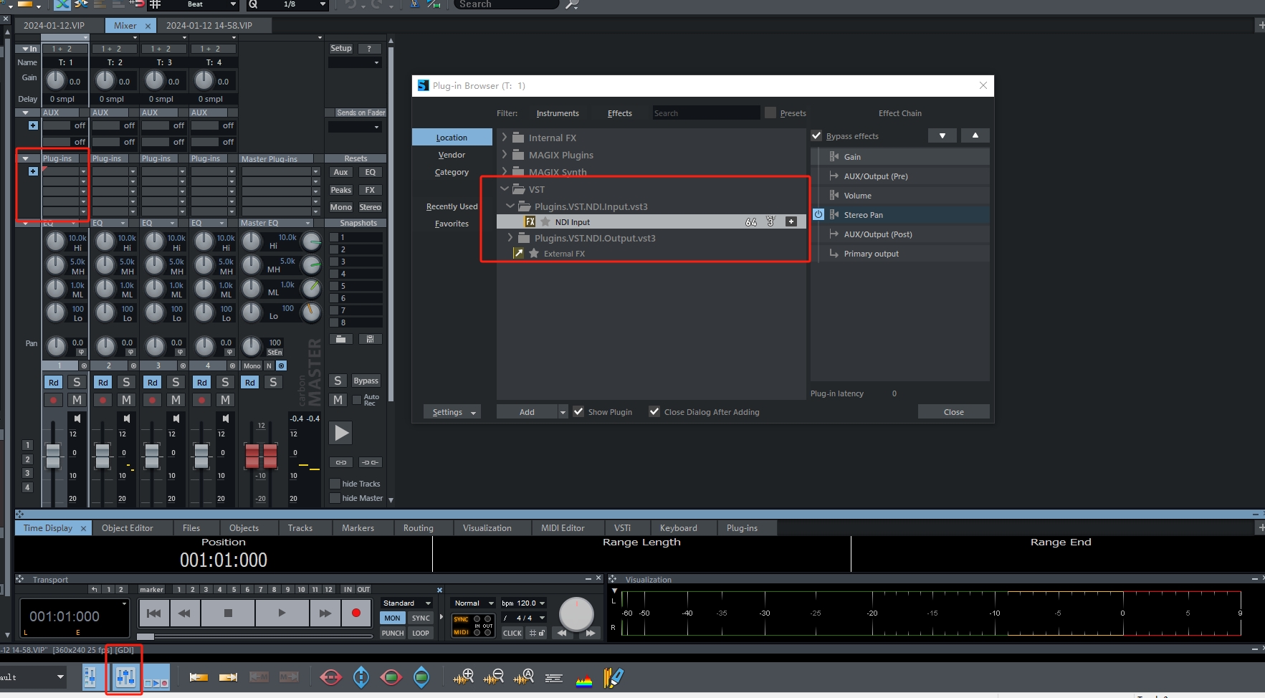
Task: Mark NDI Input as favorite with the star
Action: (545, 222)
